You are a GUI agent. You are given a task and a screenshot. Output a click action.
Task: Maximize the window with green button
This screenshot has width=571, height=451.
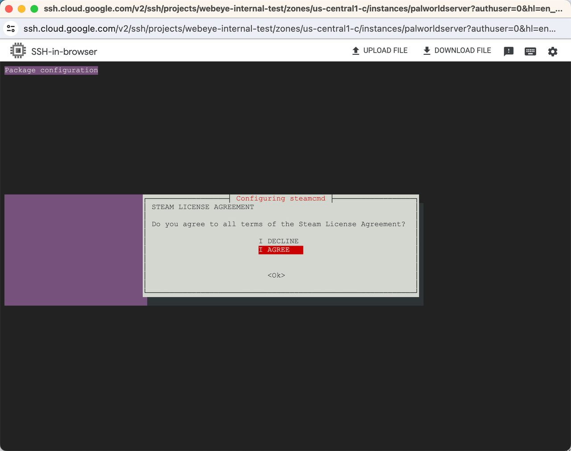tap(34, 9)
